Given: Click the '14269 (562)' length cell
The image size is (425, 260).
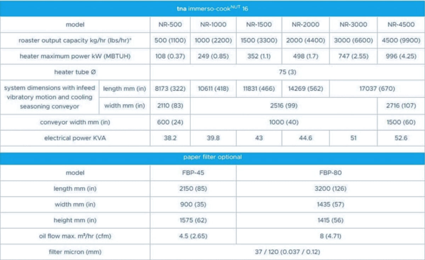Looking at the screenshot, I should [x=305, y=88].
